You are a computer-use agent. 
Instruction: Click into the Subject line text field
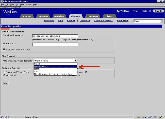coord(55,44)
